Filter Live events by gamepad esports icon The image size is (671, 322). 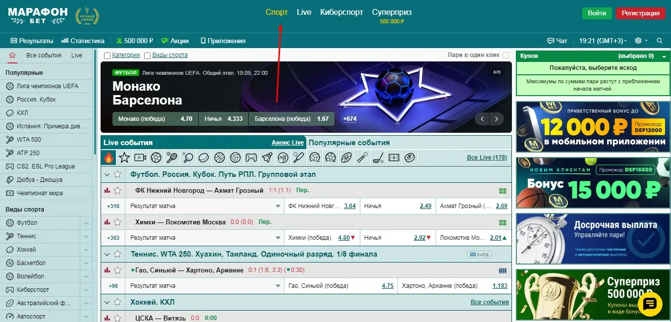(x=251, y=158)
